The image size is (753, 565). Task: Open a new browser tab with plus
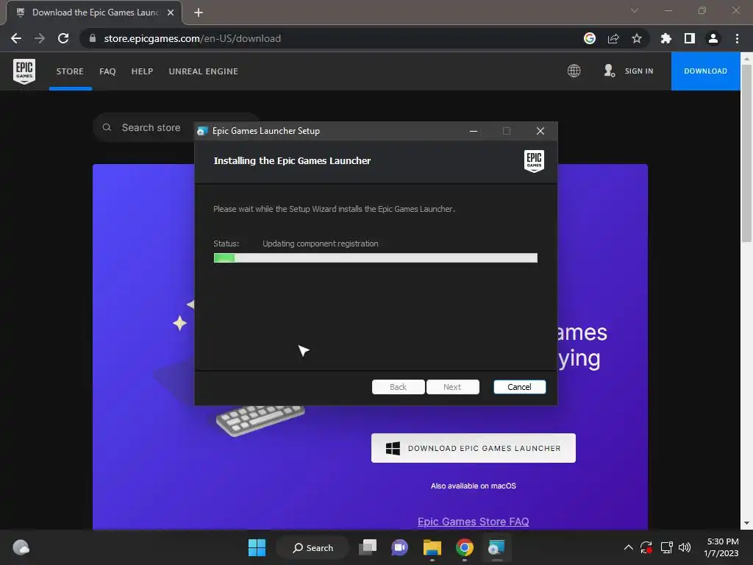click(x=199, y=13)
